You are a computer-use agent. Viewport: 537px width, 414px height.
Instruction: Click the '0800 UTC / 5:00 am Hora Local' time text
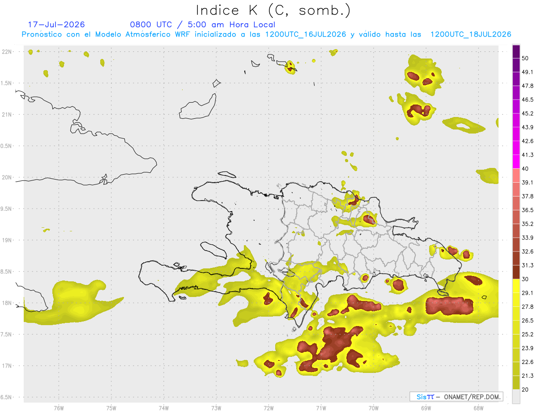(202, 25)
